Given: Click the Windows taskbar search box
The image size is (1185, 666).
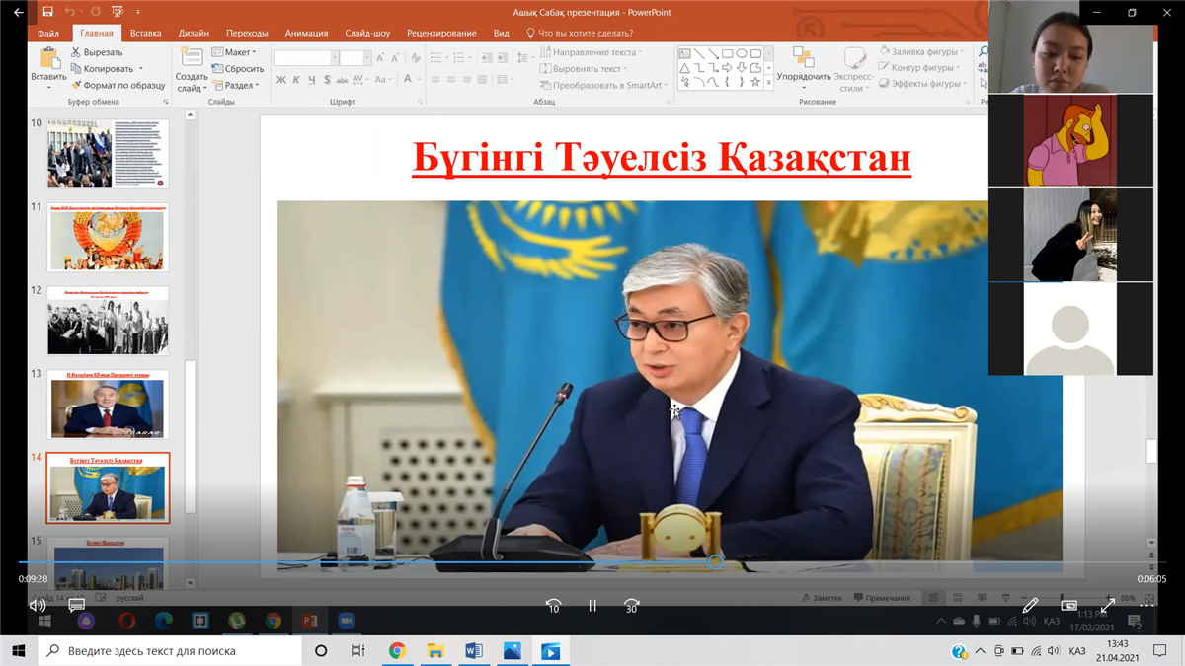Looking at the screenshot, I should (x=172, y=651).
